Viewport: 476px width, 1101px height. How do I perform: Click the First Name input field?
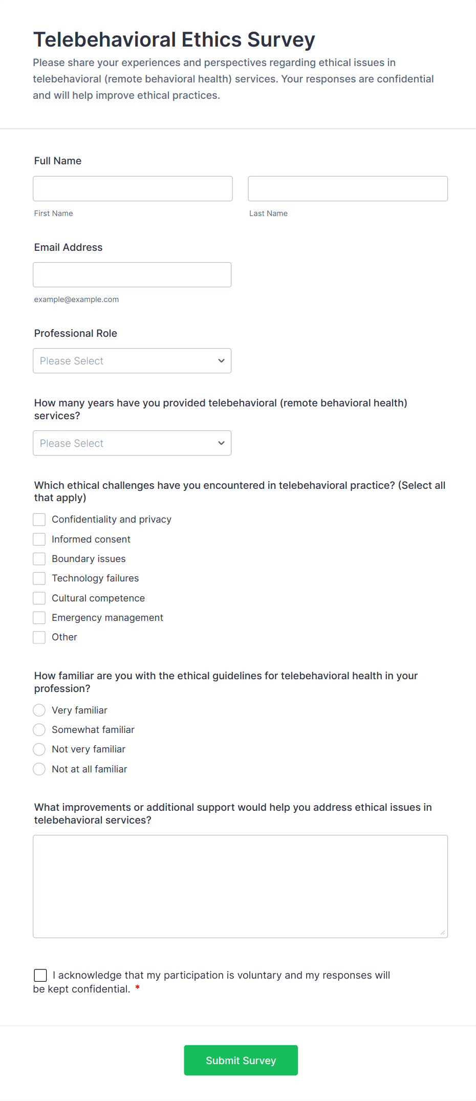click(133, 189)
